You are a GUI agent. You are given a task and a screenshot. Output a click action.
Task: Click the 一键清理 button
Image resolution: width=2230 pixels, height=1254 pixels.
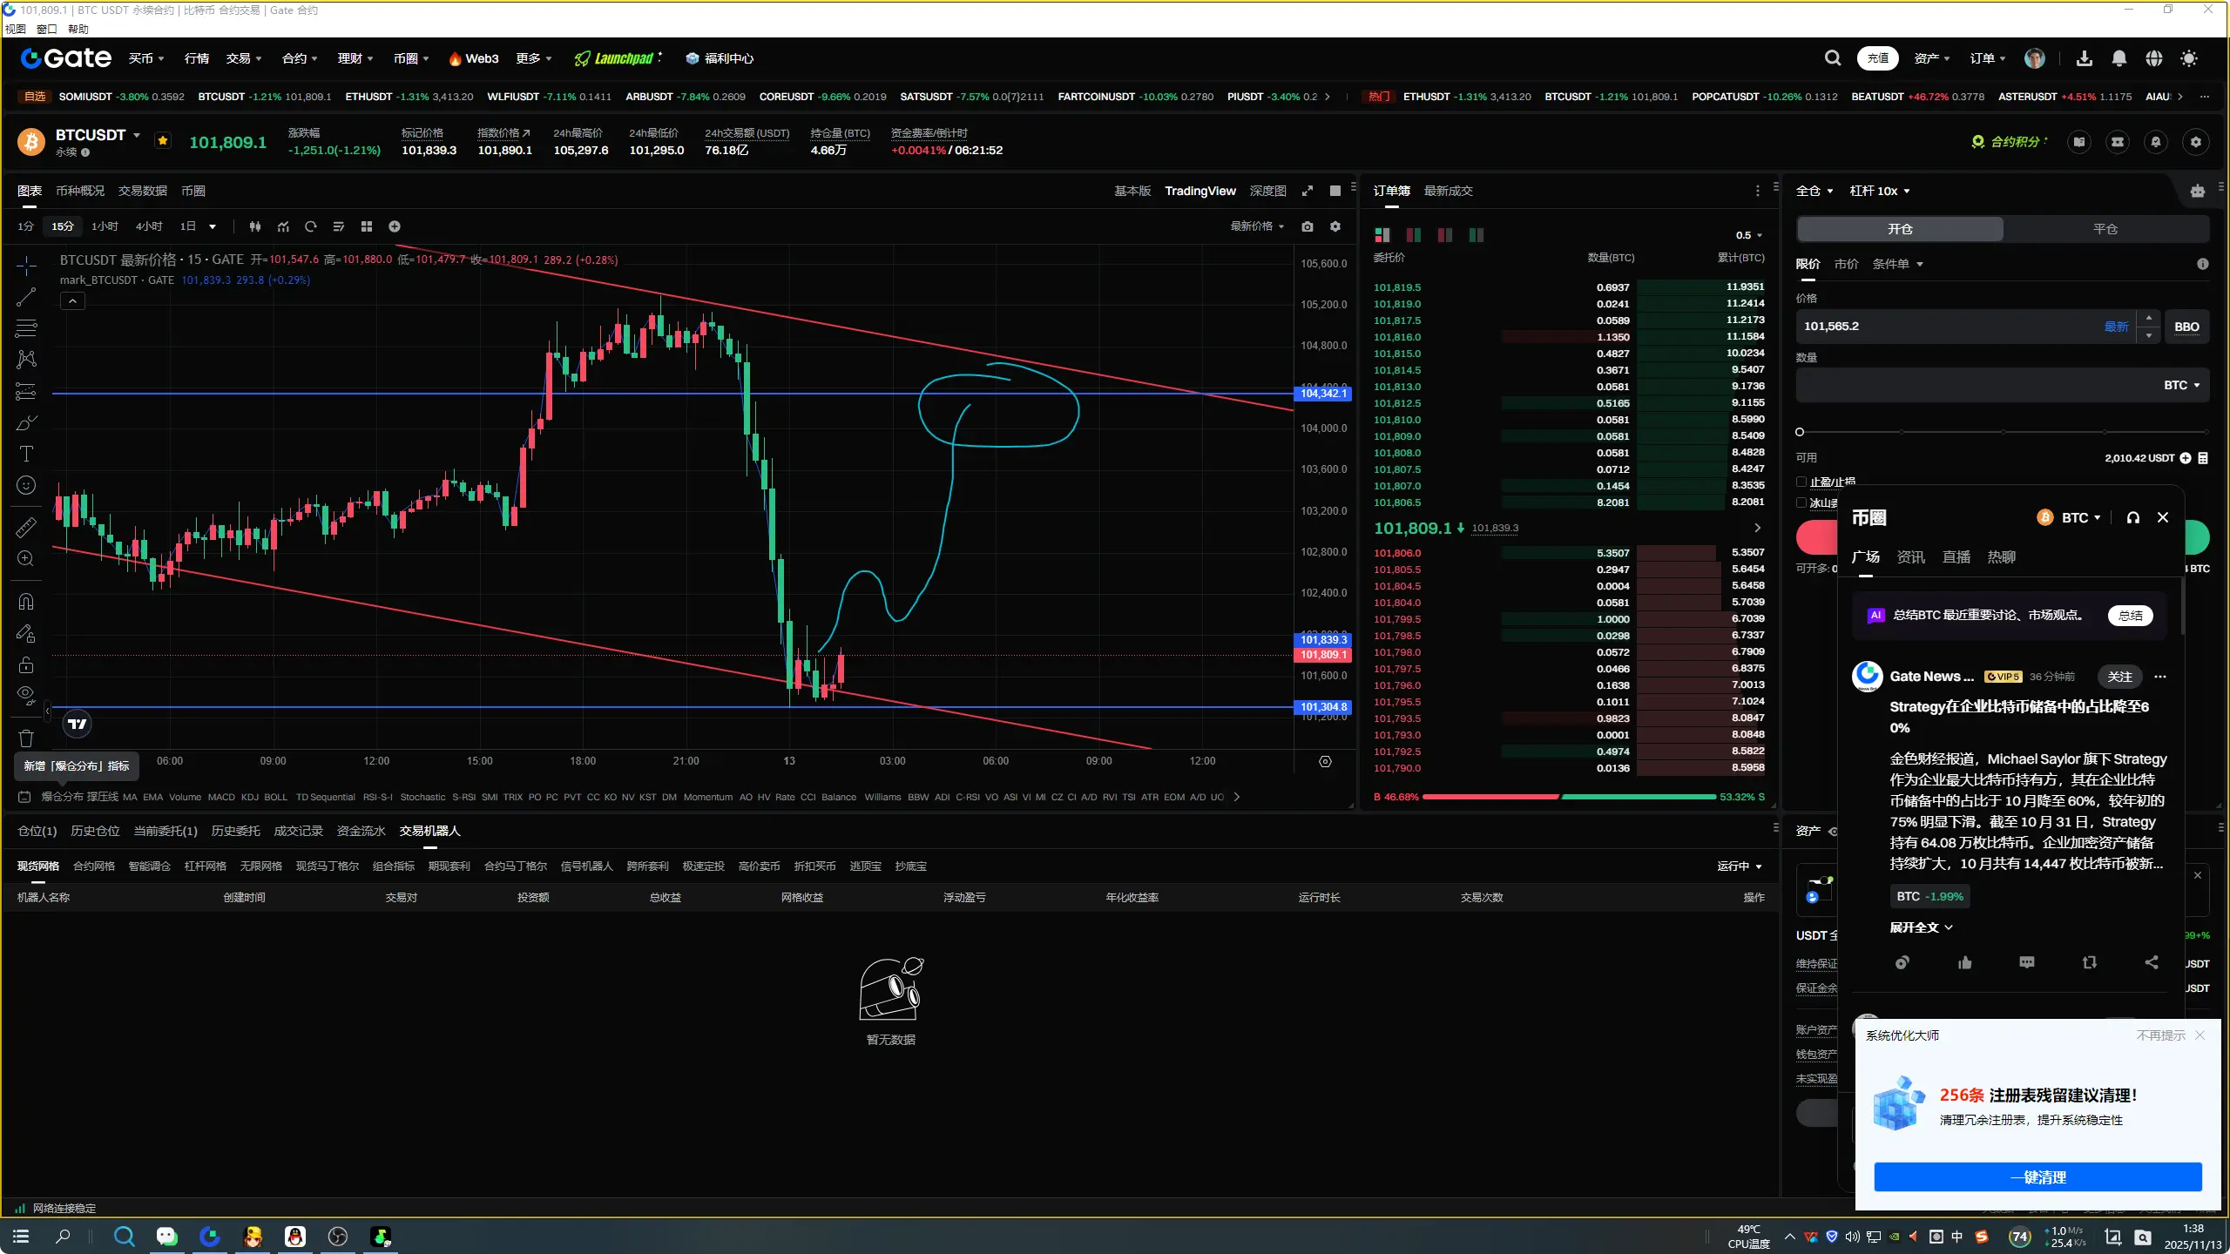[x=2037, y=1177]
